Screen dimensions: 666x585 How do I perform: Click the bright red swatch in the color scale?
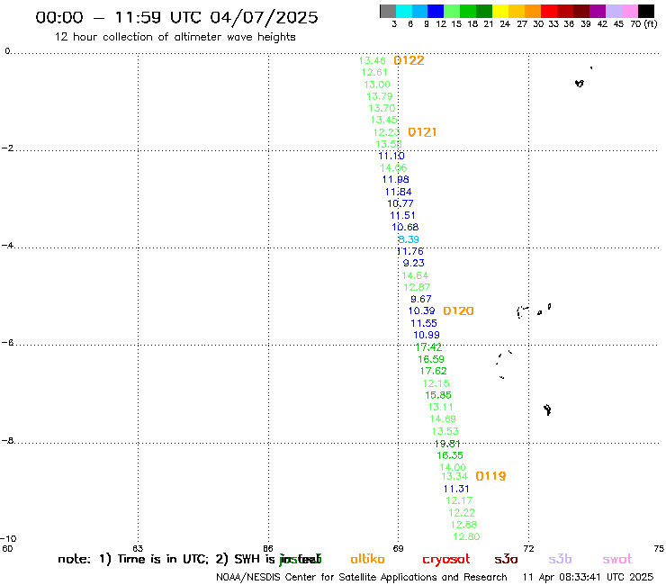click(x=549, y=11)
